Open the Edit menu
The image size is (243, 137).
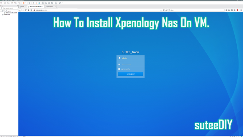click(5, 3)
